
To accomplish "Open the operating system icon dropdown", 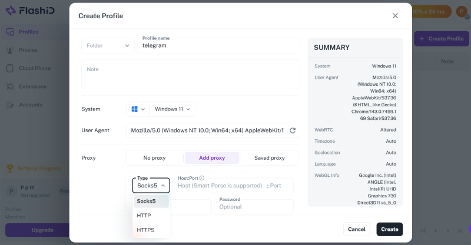I will point(138,109).
